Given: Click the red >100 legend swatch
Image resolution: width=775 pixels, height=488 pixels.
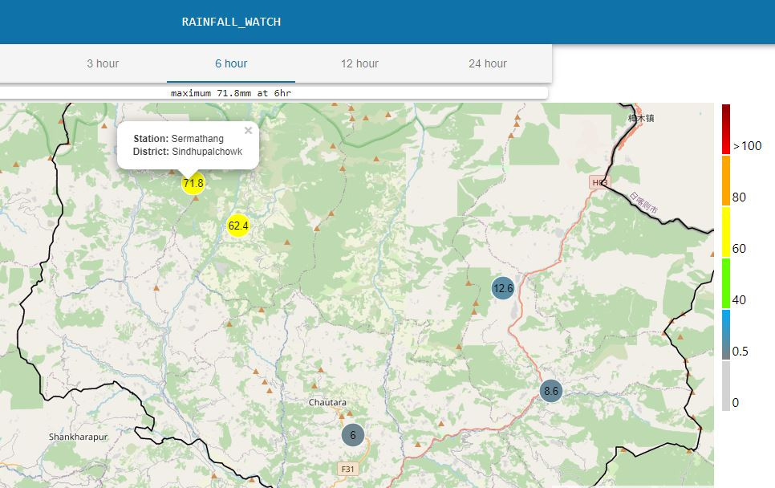Looking at the screenshot, I should [725, 129].
